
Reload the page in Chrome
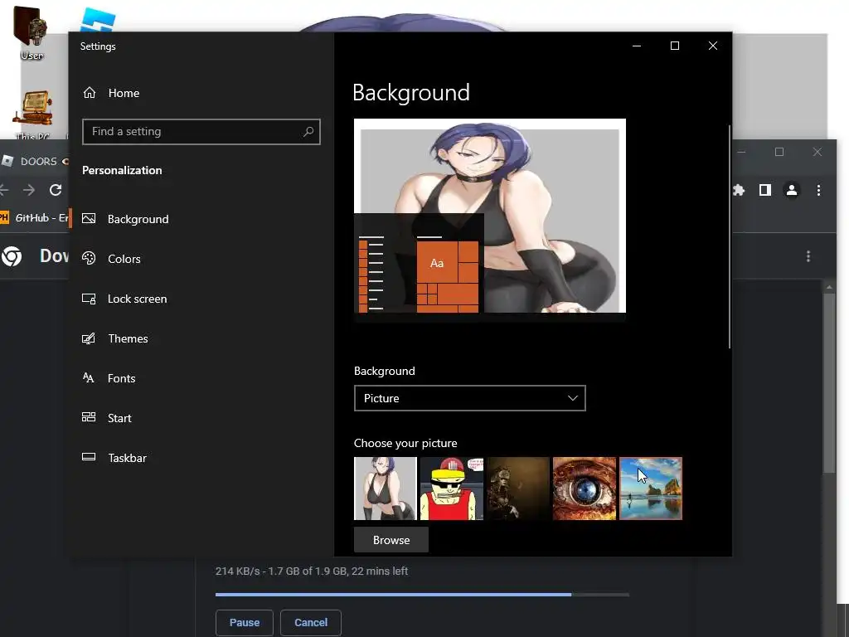click(56, 190)
